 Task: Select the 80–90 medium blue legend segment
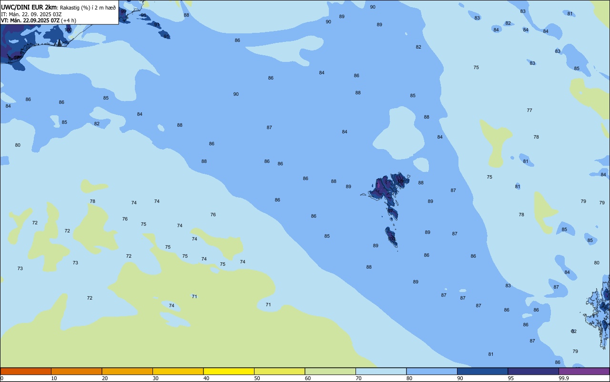(x=432, y=371)
